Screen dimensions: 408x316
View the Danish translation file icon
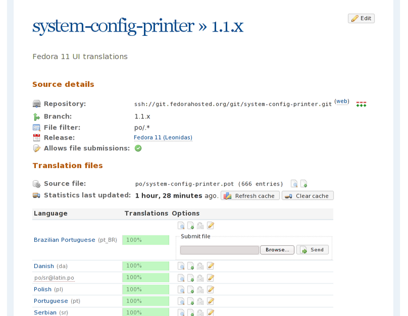(181, 266)
